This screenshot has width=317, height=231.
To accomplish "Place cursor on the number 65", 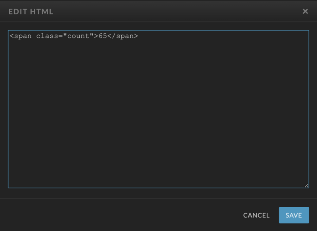I will click(x=103, y=36).
